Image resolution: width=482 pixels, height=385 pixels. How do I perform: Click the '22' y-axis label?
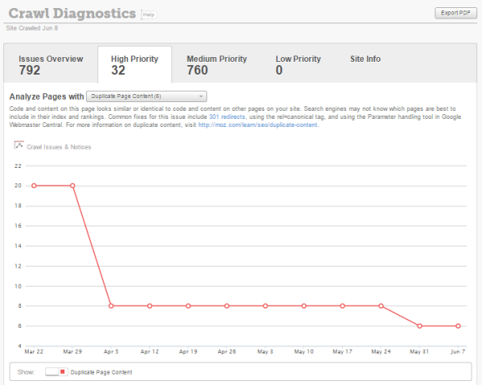[x=18, y=166]
